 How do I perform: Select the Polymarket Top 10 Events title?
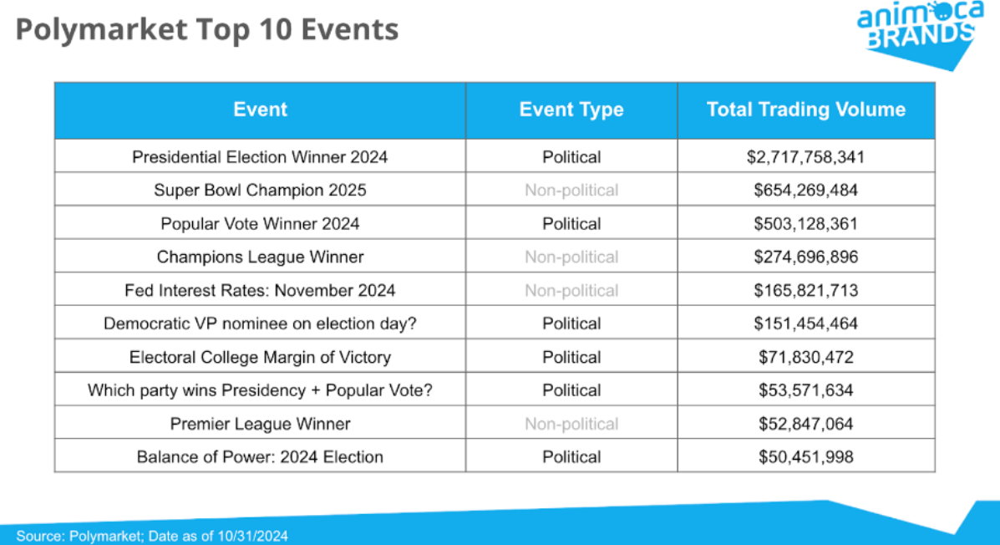point(207,31)
